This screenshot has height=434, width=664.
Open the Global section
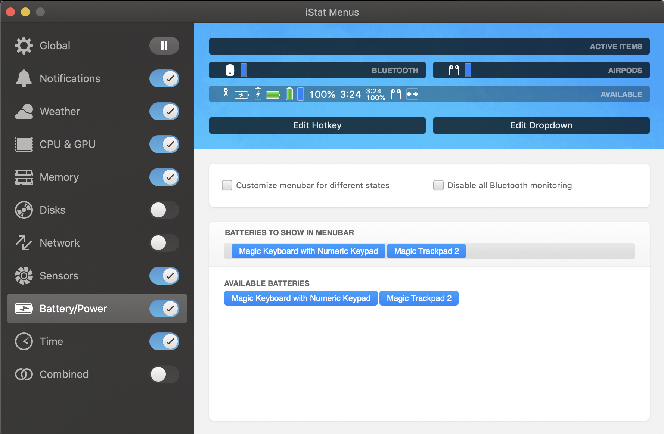55,46
